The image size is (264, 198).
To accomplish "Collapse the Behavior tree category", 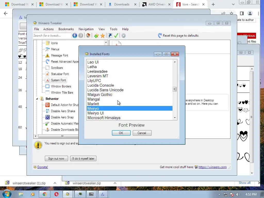I will [37, 99].
